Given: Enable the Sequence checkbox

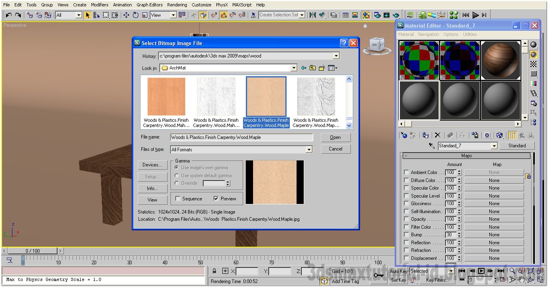Looking at the screenshot, I should pos(178,198).
